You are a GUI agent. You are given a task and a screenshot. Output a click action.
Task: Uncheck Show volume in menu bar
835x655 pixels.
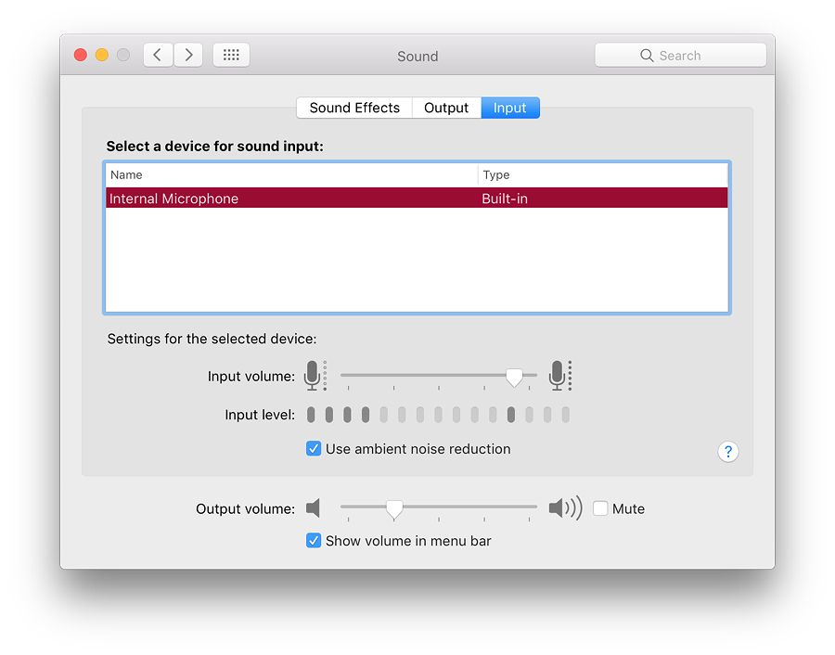314,541
